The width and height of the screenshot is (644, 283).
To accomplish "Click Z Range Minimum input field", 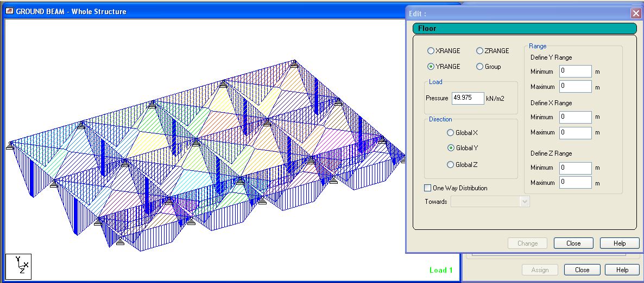I will tap(576, 168).
